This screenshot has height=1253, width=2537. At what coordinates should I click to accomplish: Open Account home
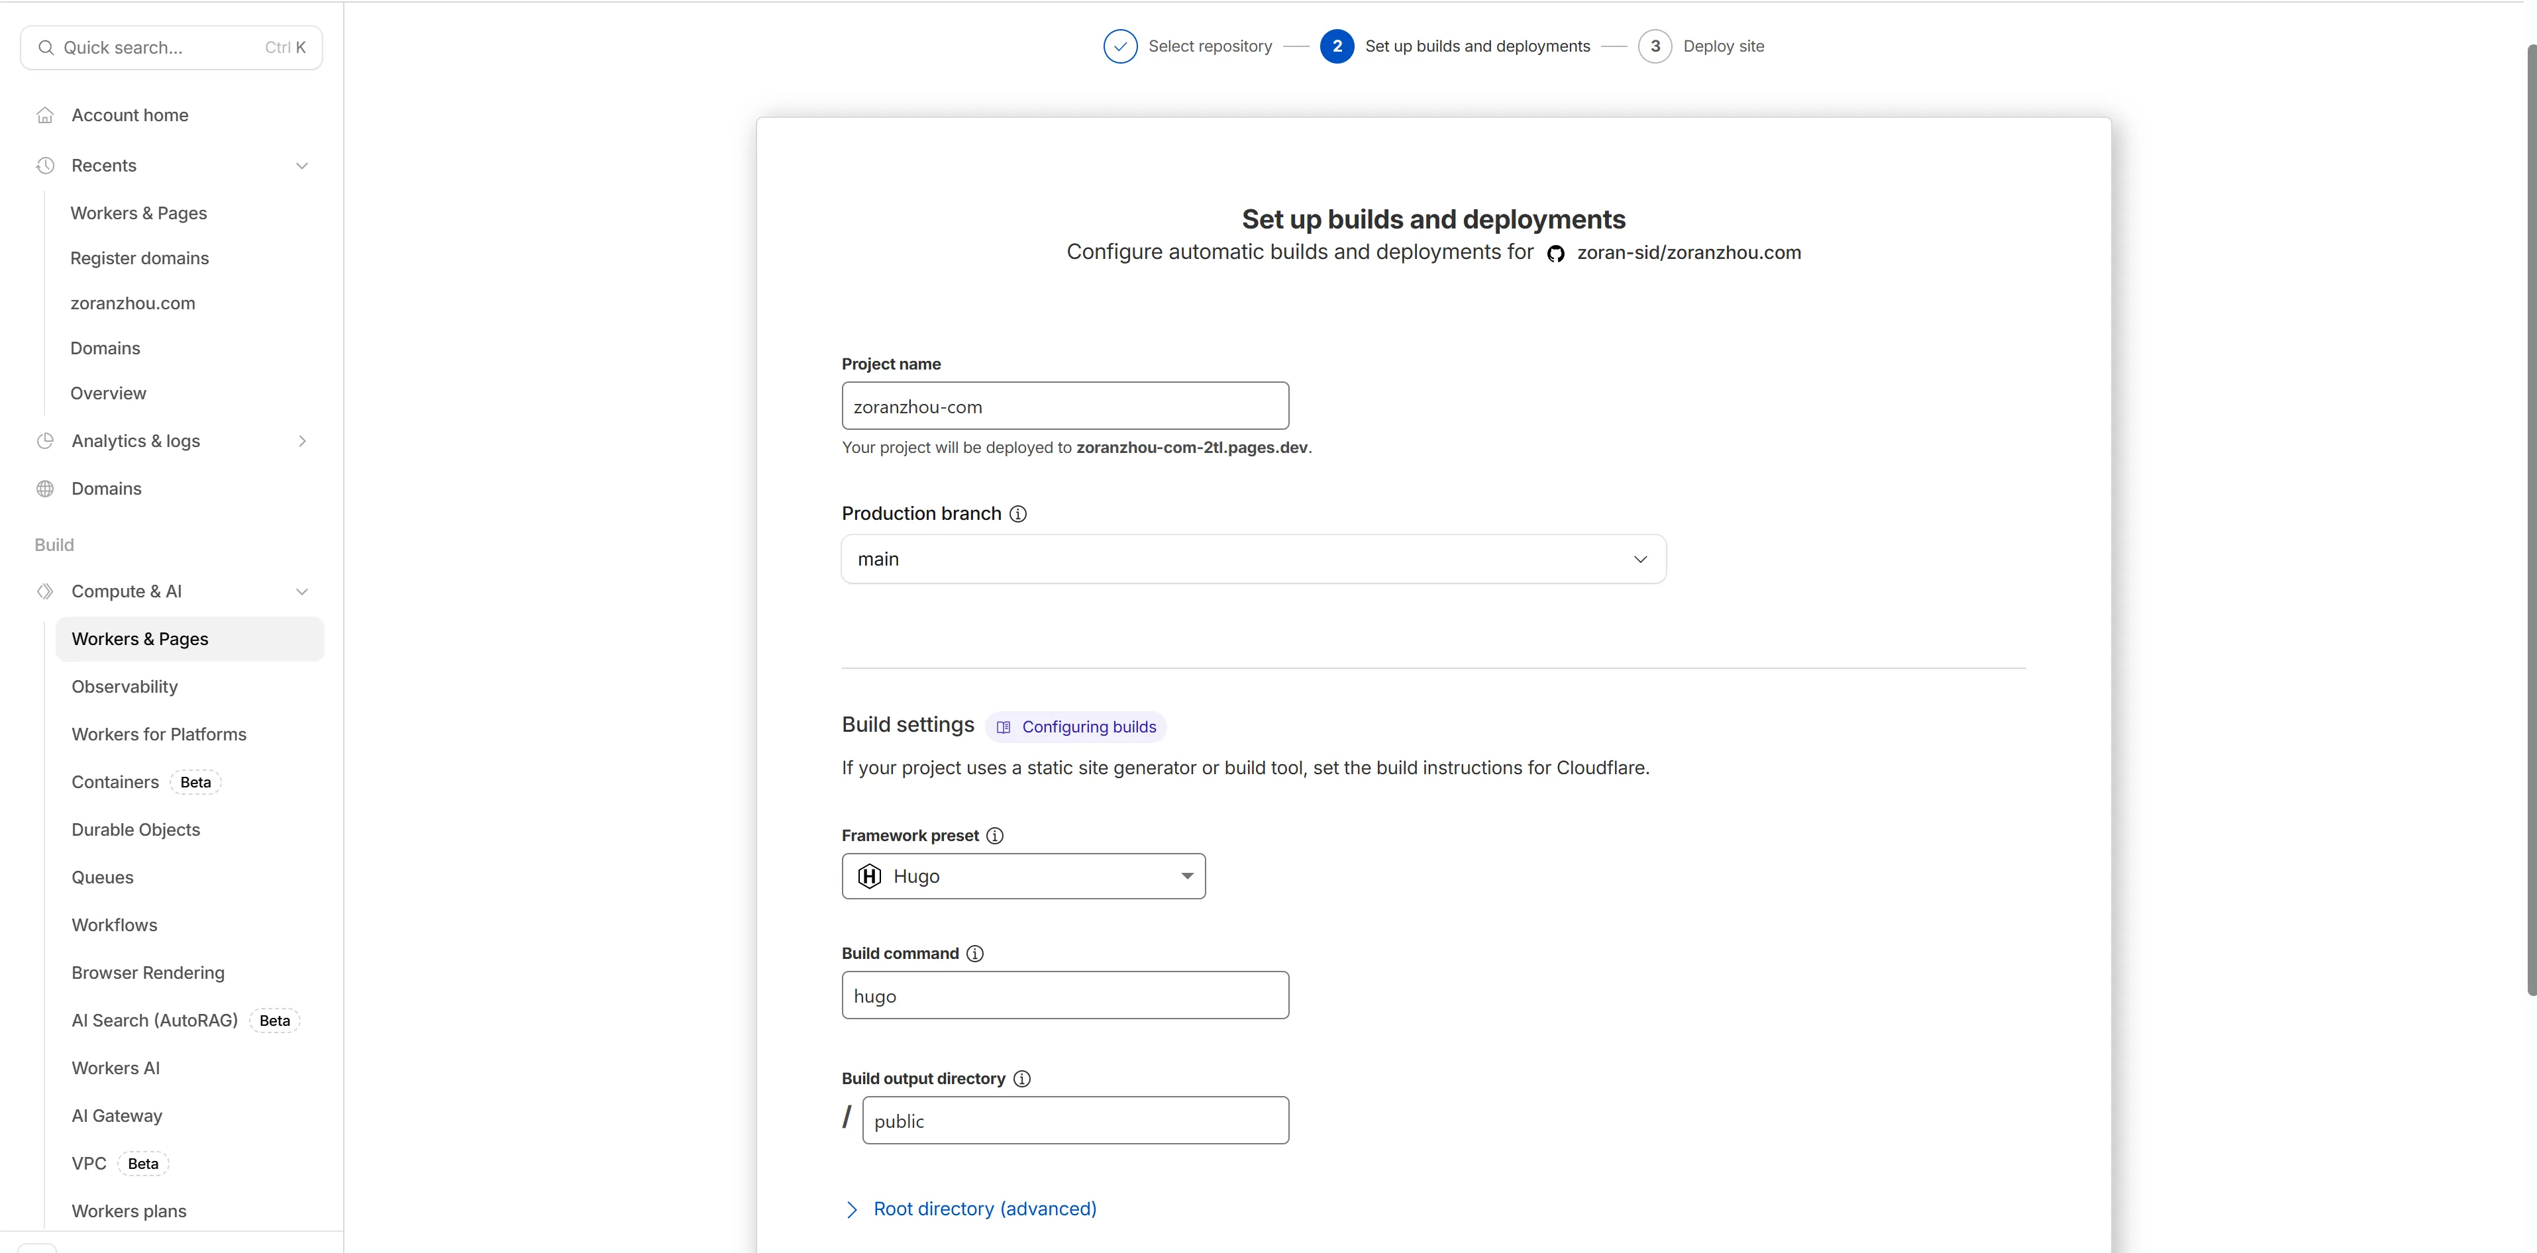coord(129,115)
